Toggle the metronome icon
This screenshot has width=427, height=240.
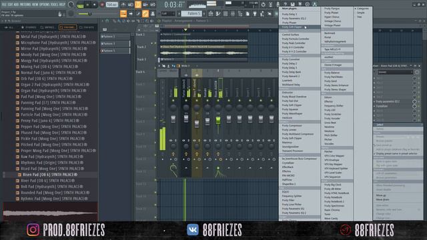coord(123,5)
